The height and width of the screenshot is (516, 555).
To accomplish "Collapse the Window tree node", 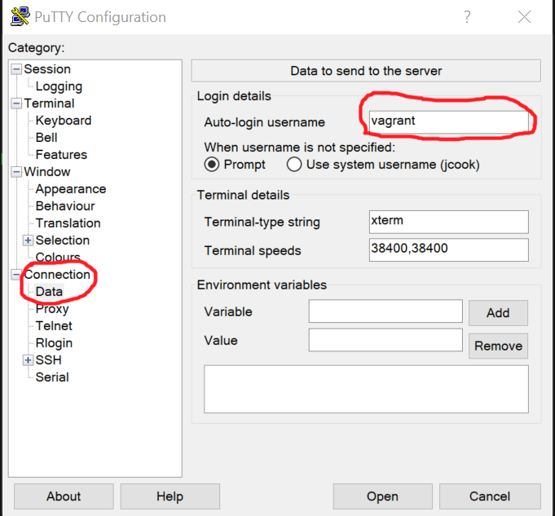I will click(16, 172).
